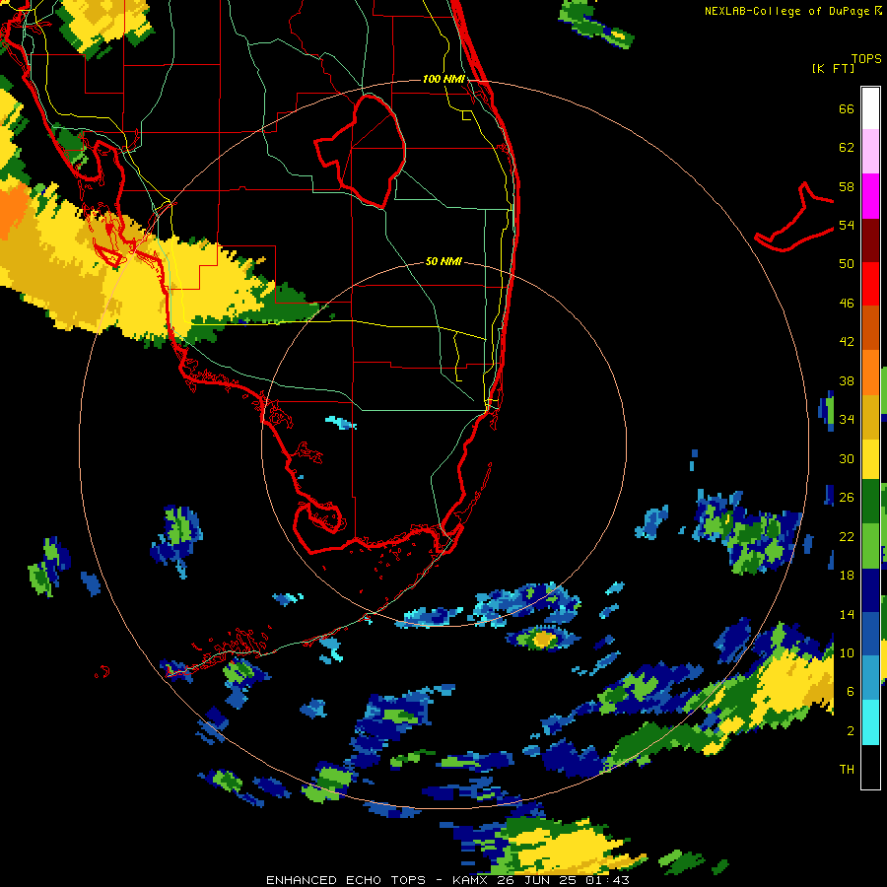Pick the dark green legend swatch
The height and width of the screenshot is (887, 887).
point(870,502)
